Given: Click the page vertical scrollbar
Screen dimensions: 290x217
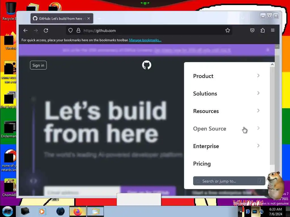Looking at the screenshot, I should 277,120.
